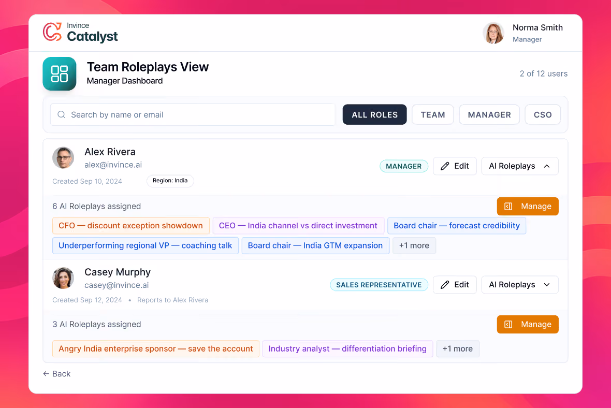Click the 2 of 12 users counter
Image resolution: width=611 pixels, height=408 pixels.
tap(543, 74)
